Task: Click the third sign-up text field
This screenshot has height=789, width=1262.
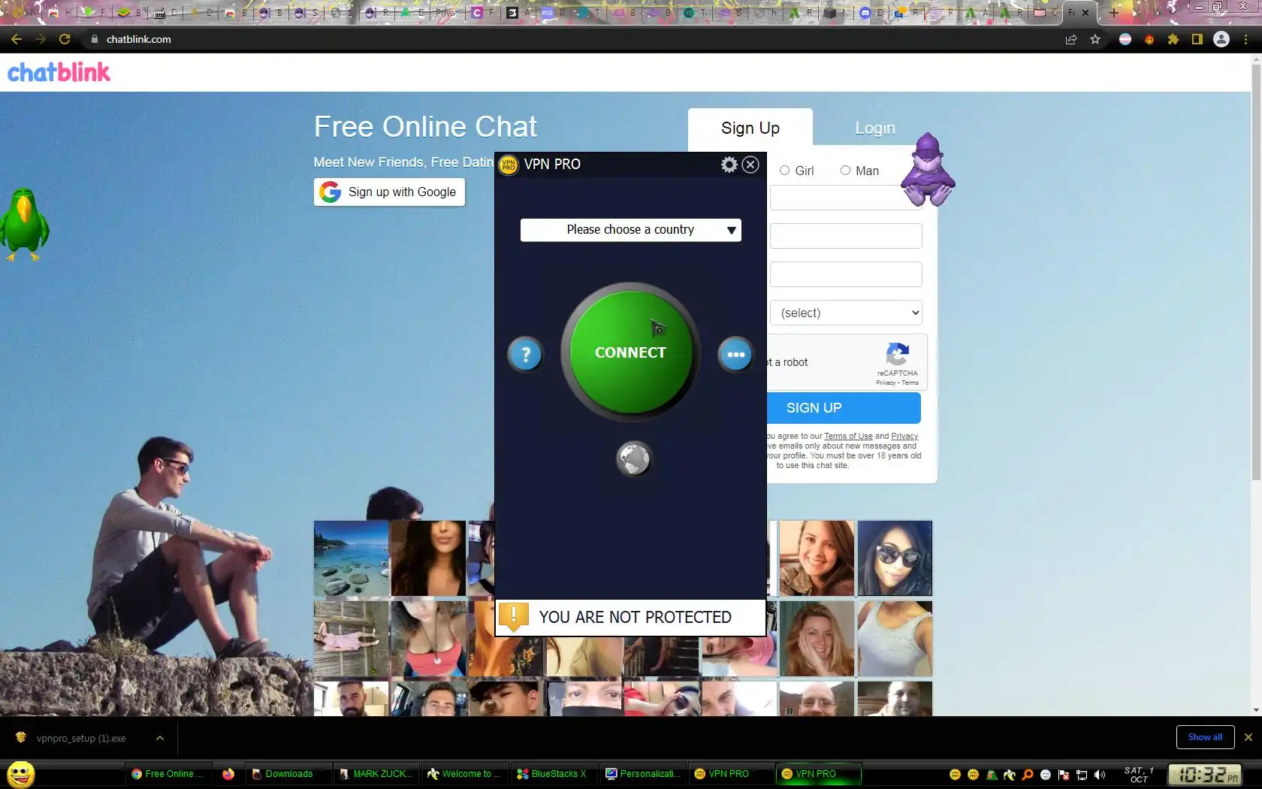Action: (x=846, y=274)
